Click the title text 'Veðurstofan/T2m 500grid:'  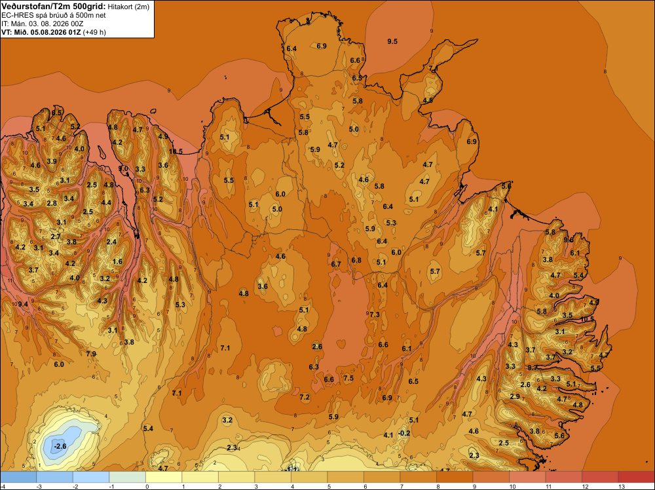[54, 7]
